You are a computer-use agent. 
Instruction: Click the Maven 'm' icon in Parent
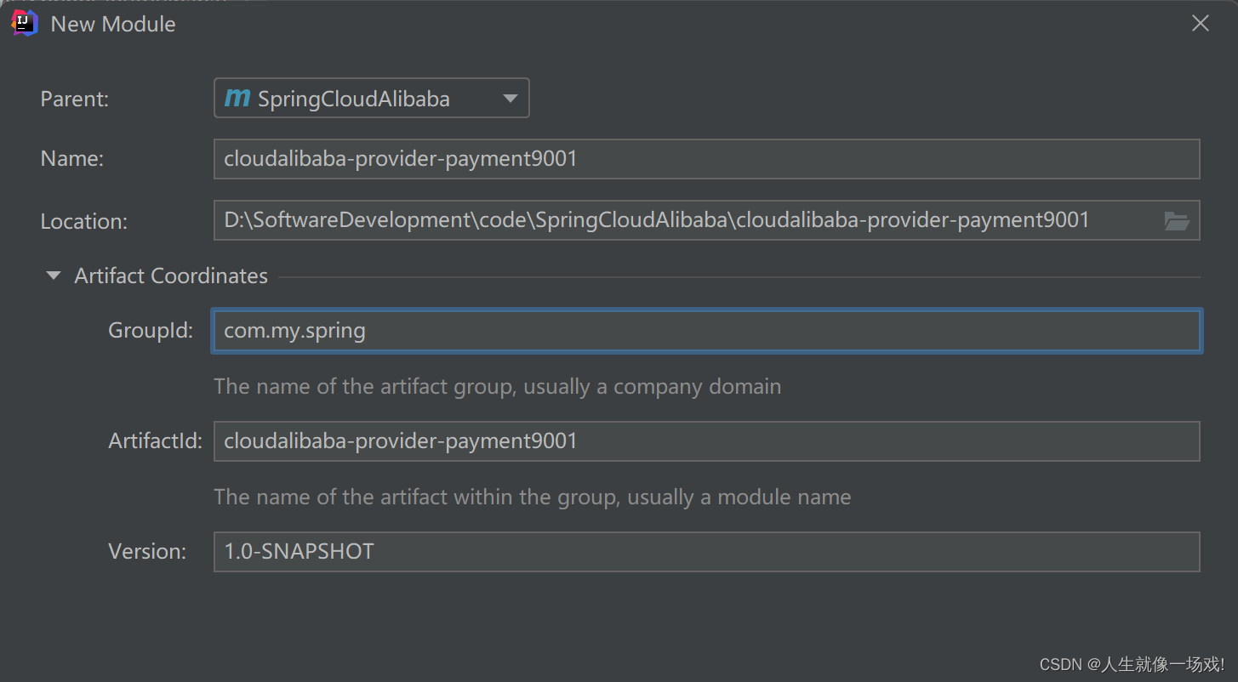coord(237,98)
